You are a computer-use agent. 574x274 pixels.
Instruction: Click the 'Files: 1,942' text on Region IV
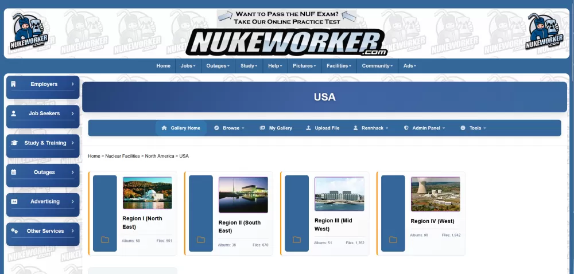click(x=451, y=235)
